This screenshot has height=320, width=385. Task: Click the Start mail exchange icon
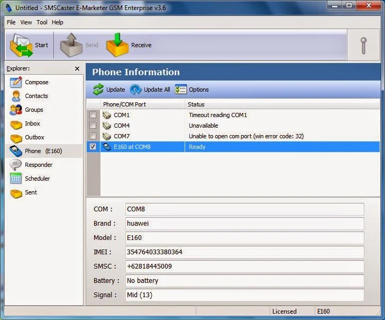pos(21,45)
